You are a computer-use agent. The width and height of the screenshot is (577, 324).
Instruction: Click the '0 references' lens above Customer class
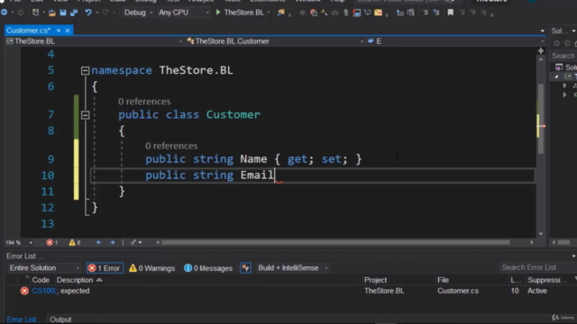click(x=144, y=102)
